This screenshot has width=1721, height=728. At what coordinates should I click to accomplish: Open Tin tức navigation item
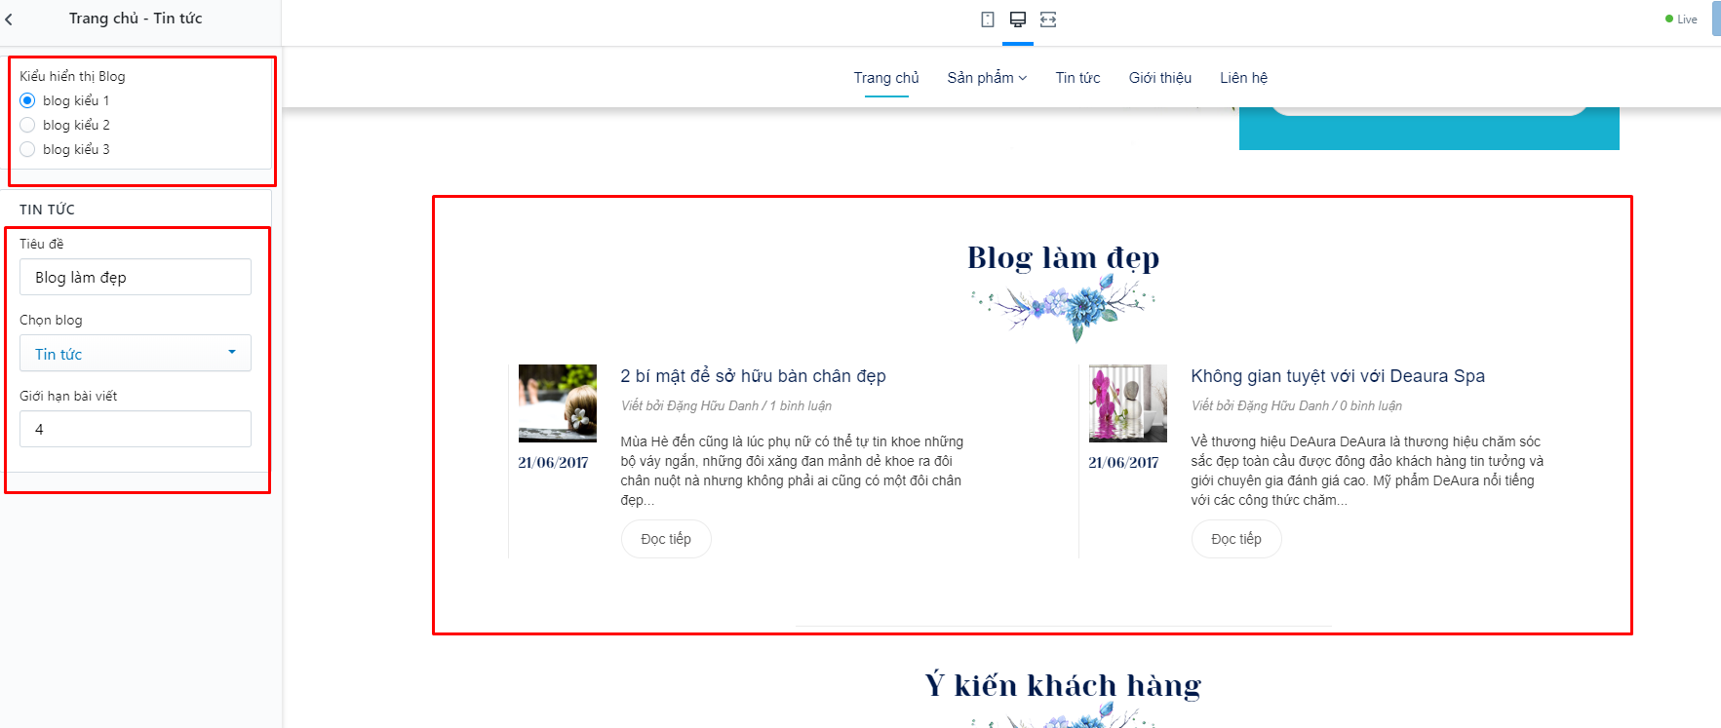[x=1077, y=78]
